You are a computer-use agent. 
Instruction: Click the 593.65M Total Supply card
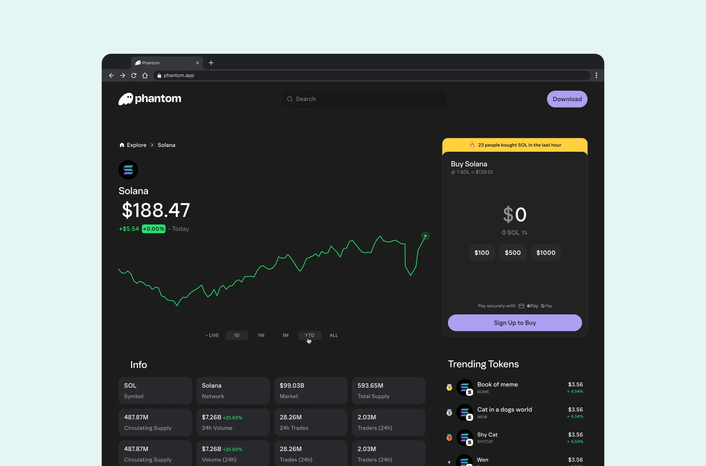point(389,391)
